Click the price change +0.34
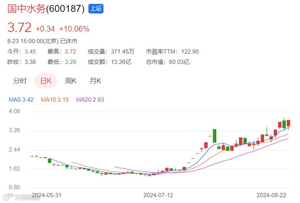 (45, 29)
